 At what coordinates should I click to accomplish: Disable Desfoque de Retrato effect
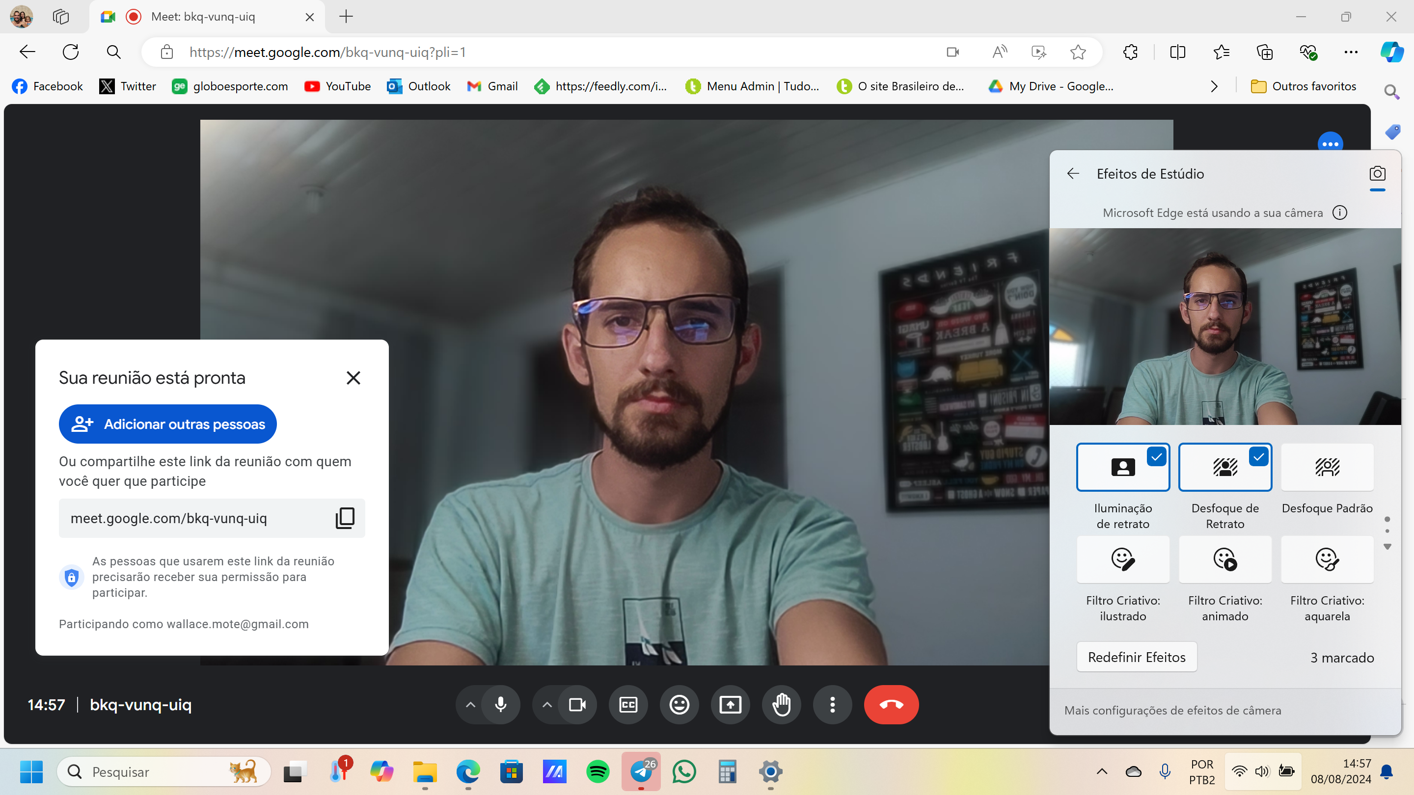[1224, 467]
